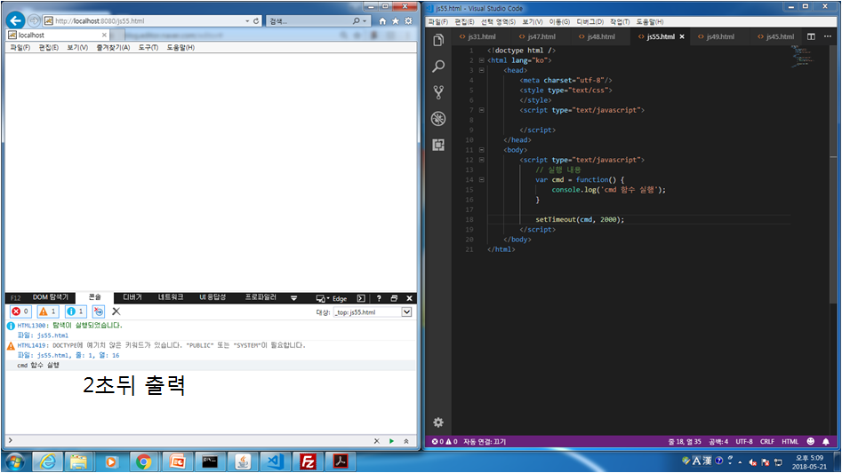This screenshot has width=842, height=473.
Task: Switch to the DOM 탐색기 tab
Action: 50,297
